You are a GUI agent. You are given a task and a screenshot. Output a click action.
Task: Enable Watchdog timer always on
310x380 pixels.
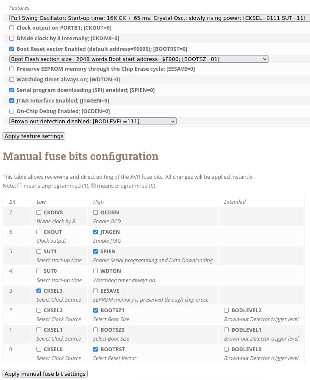click(11, 80)
